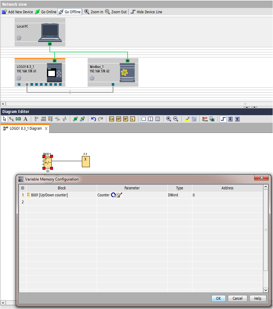273x309 pixels.
Task: Select the arrow selection tool
Action: click(4, 119)
